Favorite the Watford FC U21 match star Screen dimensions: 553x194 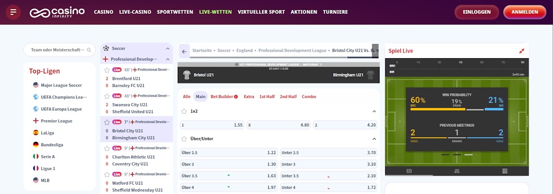click(107, 174)
